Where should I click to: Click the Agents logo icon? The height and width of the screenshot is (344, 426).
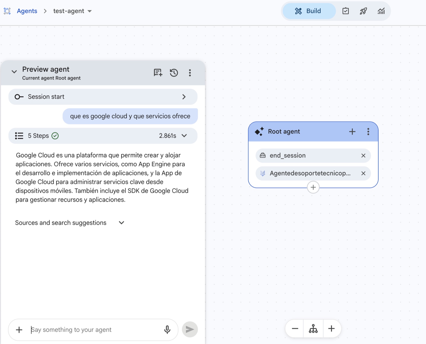click(7, 11)
